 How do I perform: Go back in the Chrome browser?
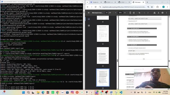click(88, 7)
